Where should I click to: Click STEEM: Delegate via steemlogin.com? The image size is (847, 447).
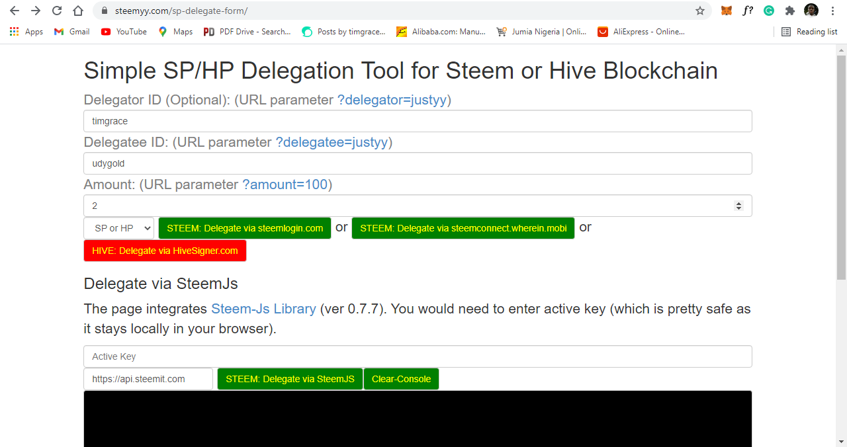click(x=245, y=228)
